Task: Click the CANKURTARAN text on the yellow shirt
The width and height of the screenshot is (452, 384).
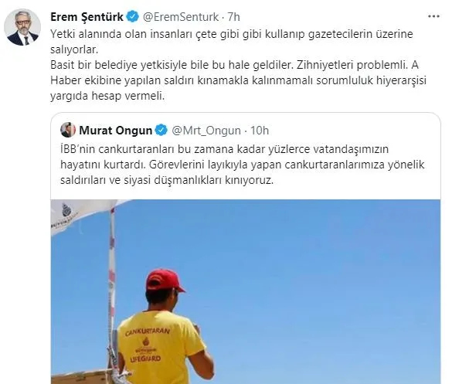Action: coord(148,331)
